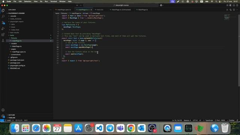Open the Extensions view
Image resolution: width=240 pixels, height=135 pixels.
tap(3, 34)
